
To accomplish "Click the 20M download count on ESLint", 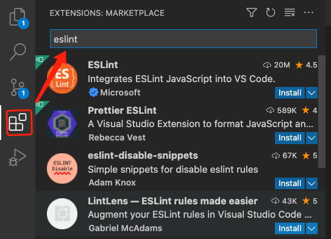I will pos(277,65).
